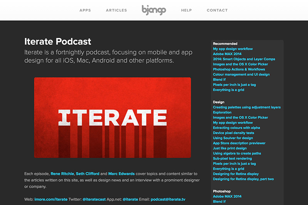This screenshot has height=205, width=308.
Task: Open 'Colour management and UI design'
Action: [241, 74]
